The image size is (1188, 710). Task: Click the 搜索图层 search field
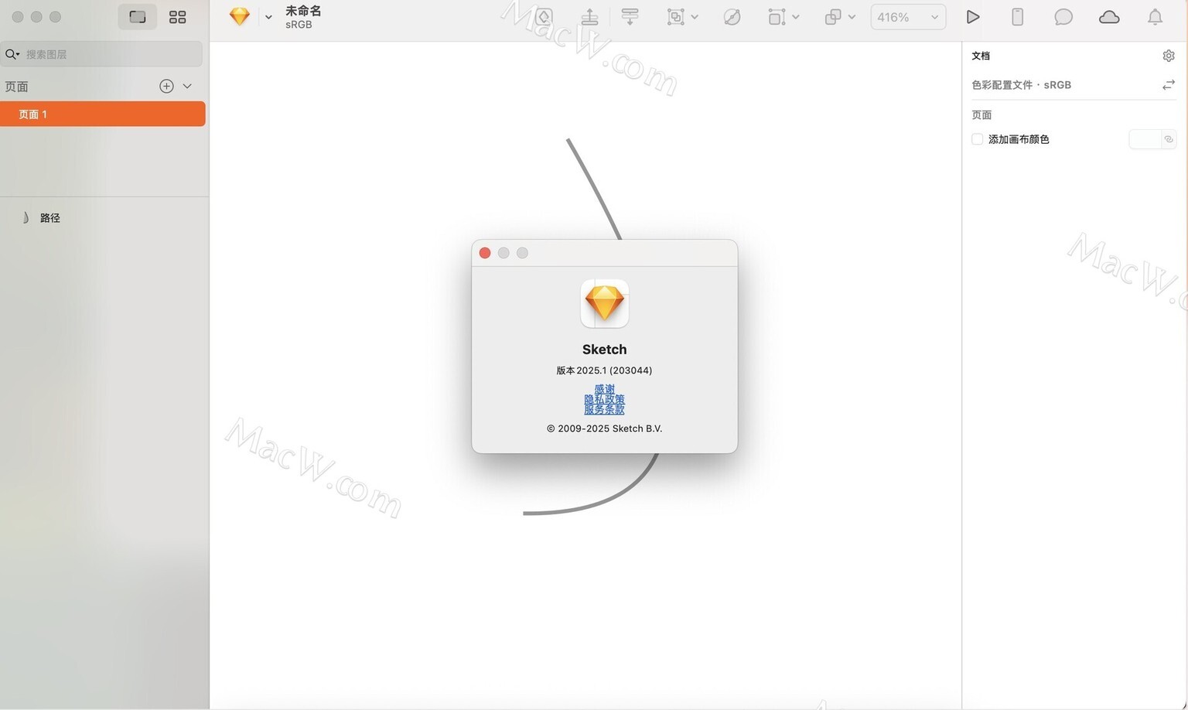[108, 54]
